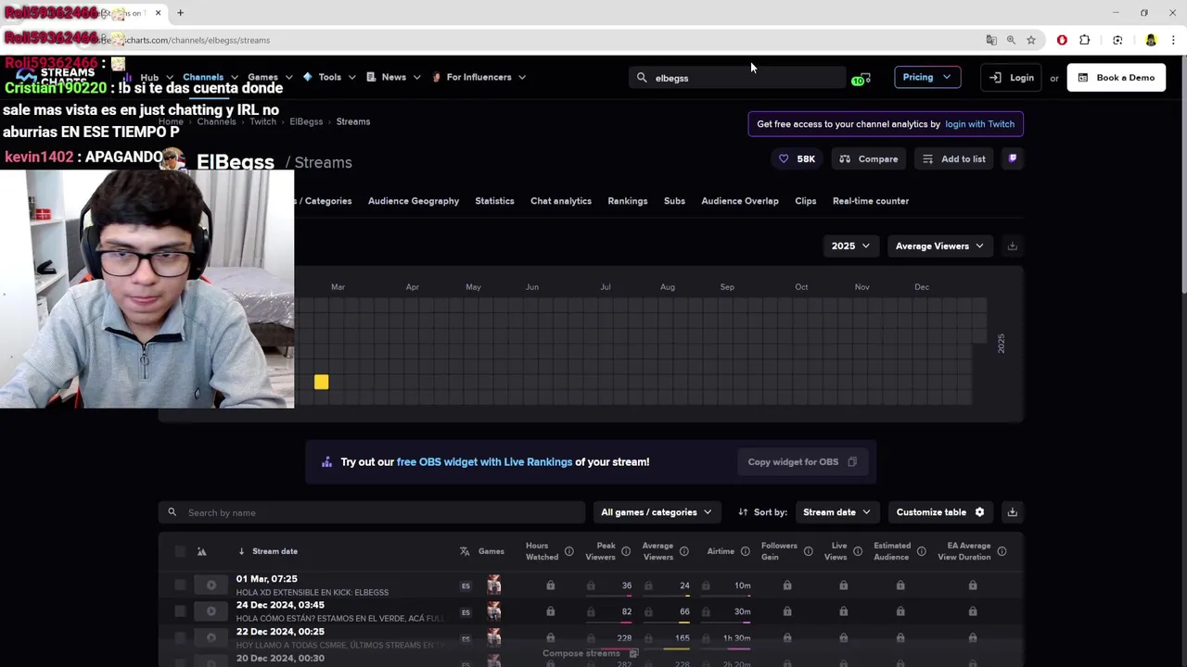Tick the select-all checkbox in table header
The height and width of the screenshot is (667, 1187).
point(180,551)
